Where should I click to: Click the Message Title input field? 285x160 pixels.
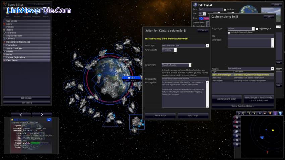[x=185, y=79]
